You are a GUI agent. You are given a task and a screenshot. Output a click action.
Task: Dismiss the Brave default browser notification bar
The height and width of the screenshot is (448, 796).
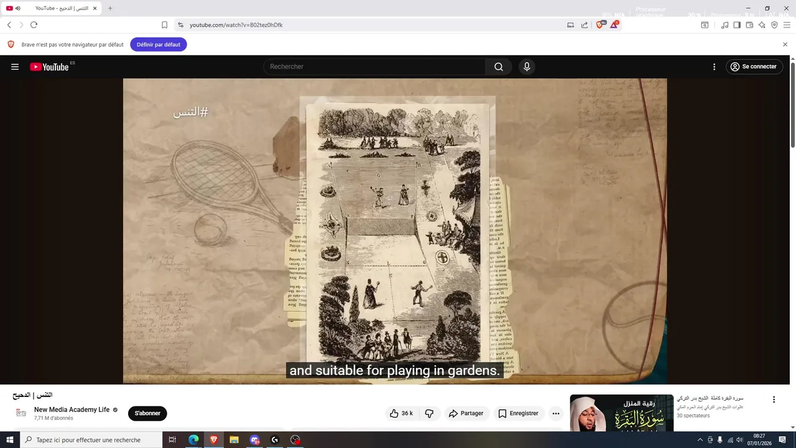coord(785,44)
